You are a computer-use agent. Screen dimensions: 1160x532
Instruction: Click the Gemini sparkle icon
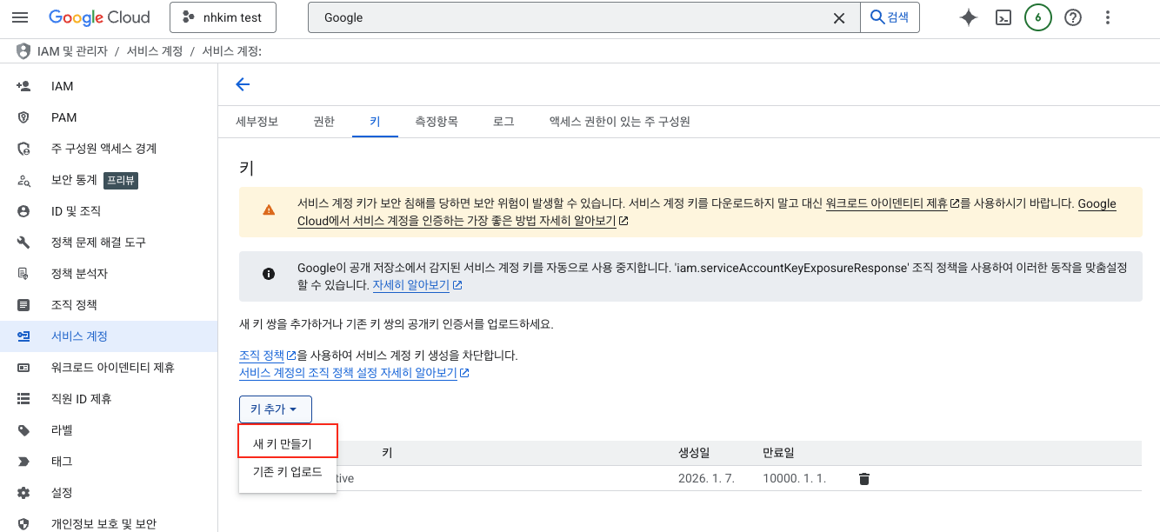(x=968, y=17)
